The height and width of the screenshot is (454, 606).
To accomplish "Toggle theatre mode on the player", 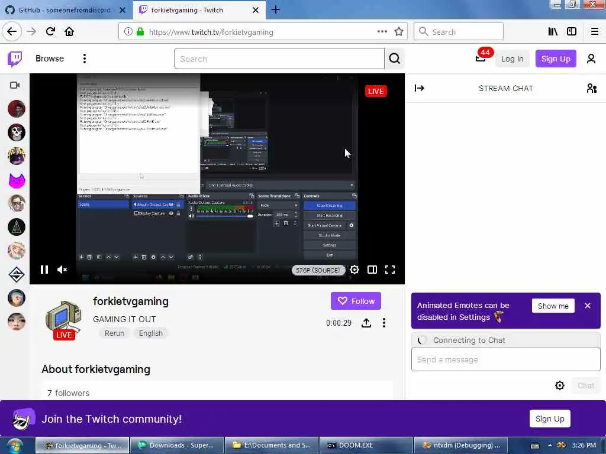I will (372, 270).
